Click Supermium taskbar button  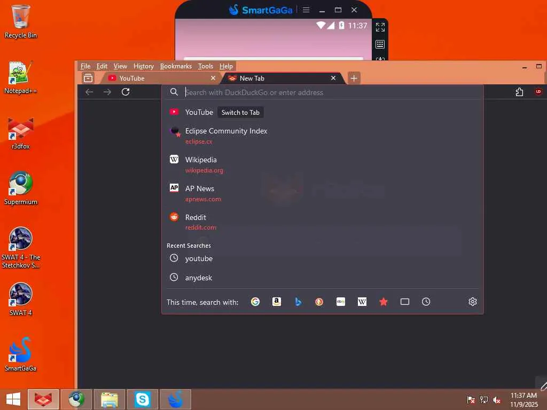[76, 399]
